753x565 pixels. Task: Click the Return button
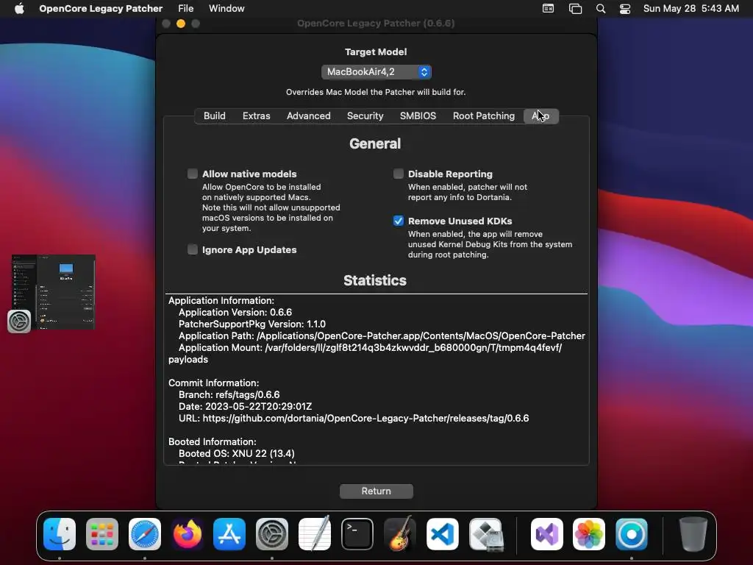[x=376, y=491]
